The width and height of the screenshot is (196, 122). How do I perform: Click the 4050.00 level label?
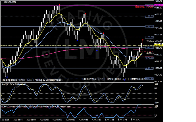point(149,68)
